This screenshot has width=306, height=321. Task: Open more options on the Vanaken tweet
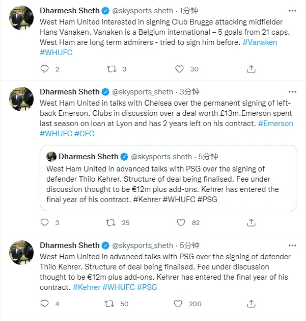coord(291,10)
